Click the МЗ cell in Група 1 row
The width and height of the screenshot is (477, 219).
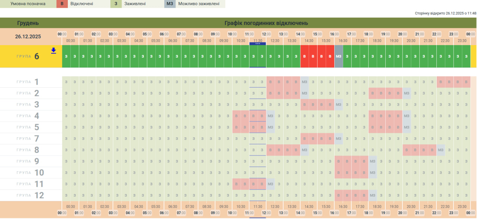[304, 82]
